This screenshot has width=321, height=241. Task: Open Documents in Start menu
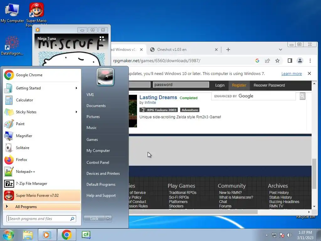point(96,106)
